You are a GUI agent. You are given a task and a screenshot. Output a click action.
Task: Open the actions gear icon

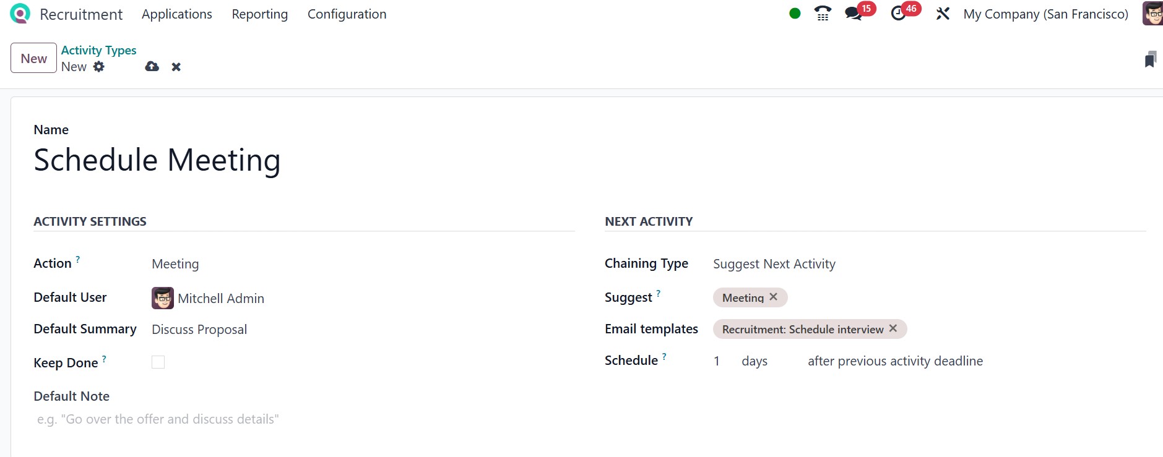click(x=99, y=67)
